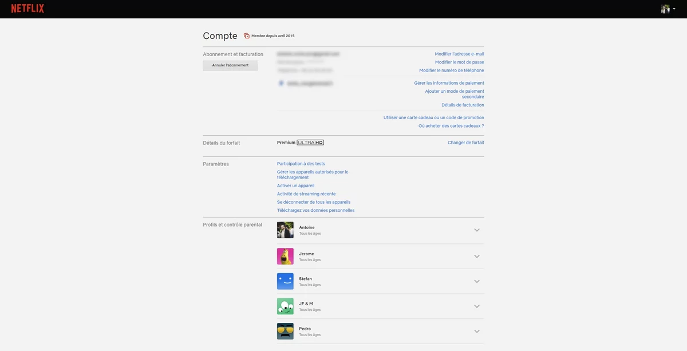Open Activité de streaming récente
687x351 pixels.
pyautogui.click(x=306, y=194)
